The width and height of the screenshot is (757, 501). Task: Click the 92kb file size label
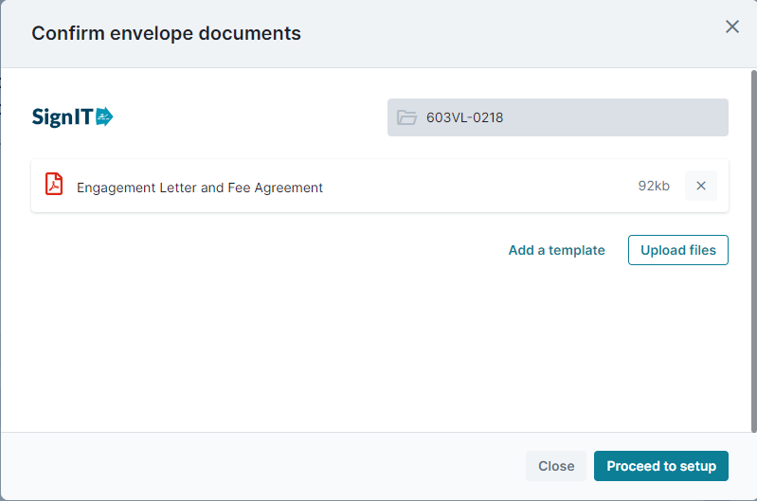click(654, 186)
